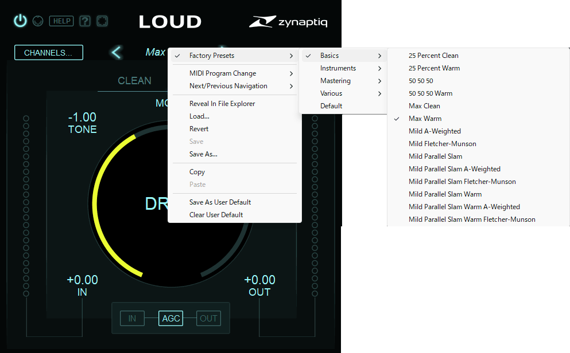Image resolution: width=570 pixels, height=353 pixels.
Task: Select the 50 50 50 preset
Action: coord(478,81)
